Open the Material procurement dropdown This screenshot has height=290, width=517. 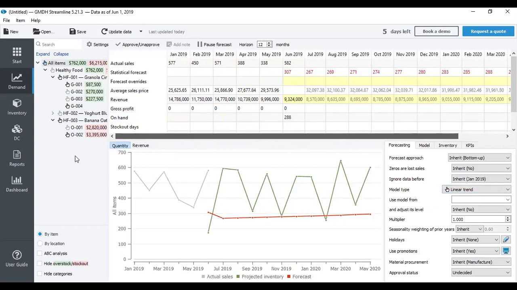pos(481,262)
